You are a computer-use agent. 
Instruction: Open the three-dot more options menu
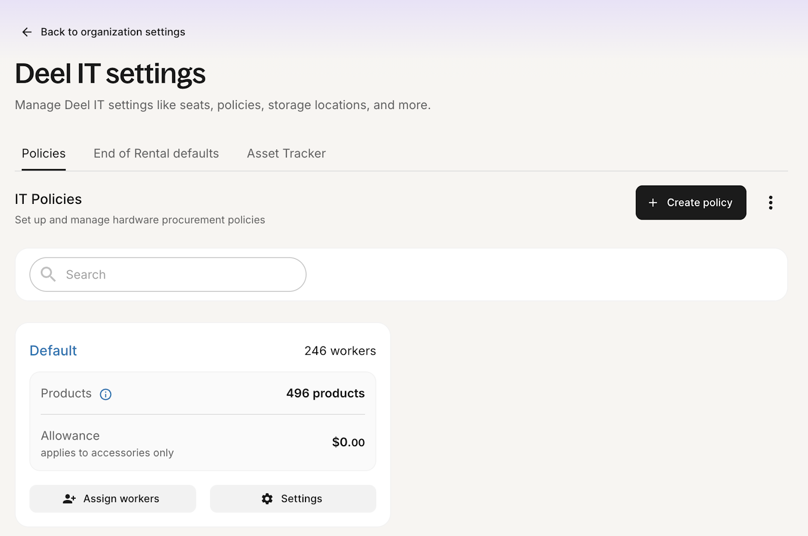[x=771, y=202]
